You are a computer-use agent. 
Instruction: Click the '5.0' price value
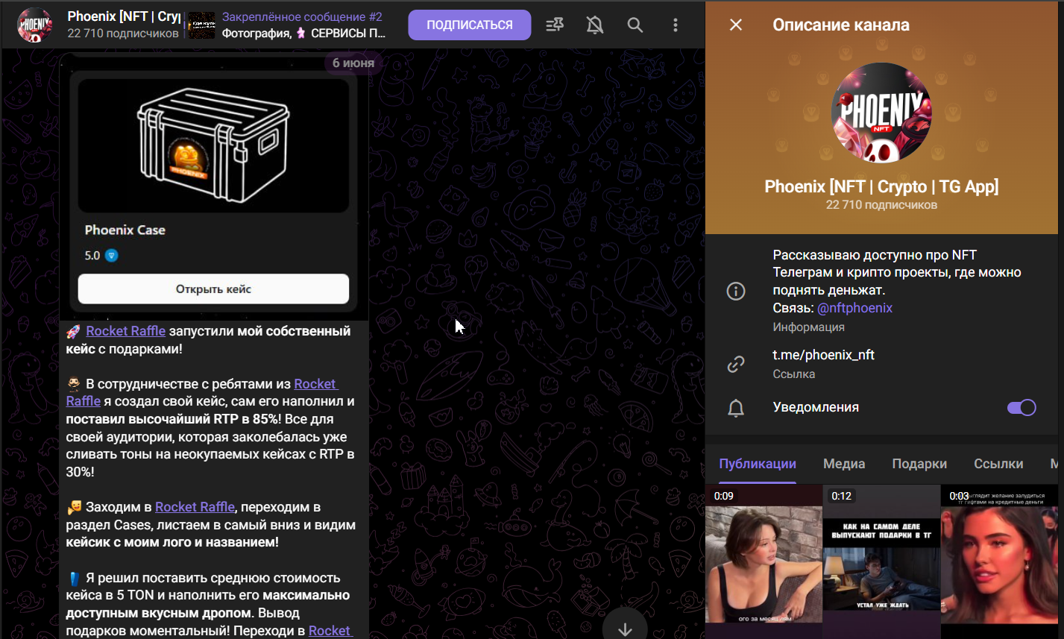click(92, 256)
